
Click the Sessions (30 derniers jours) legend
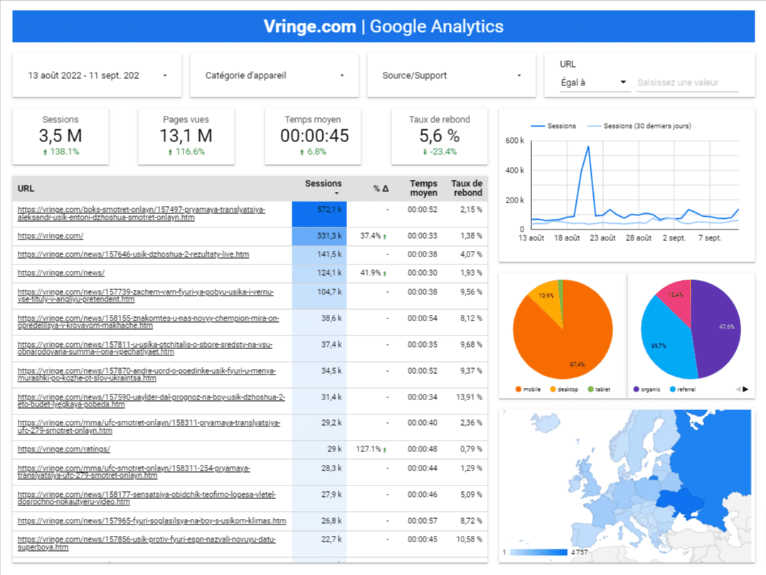[639, 126]
